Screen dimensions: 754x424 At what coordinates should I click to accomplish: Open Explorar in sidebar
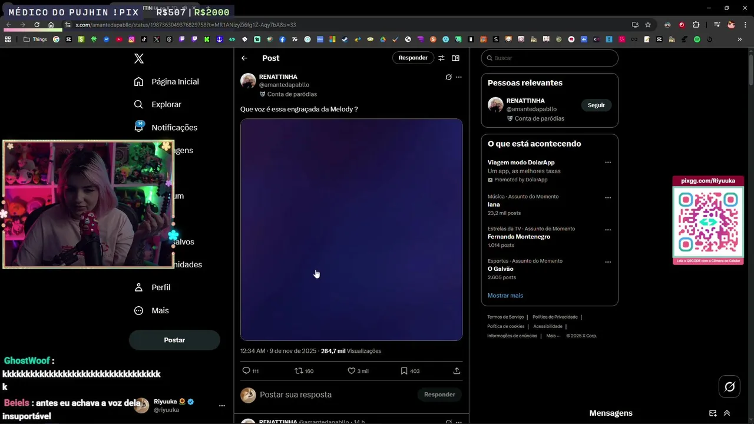[158, 104]
